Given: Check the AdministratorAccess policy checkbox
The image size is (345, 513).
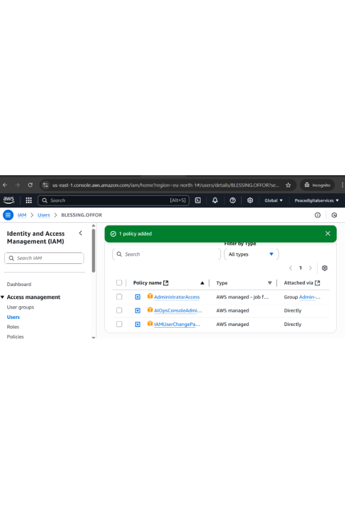Looking at the screenshot, I should point(119,297).
